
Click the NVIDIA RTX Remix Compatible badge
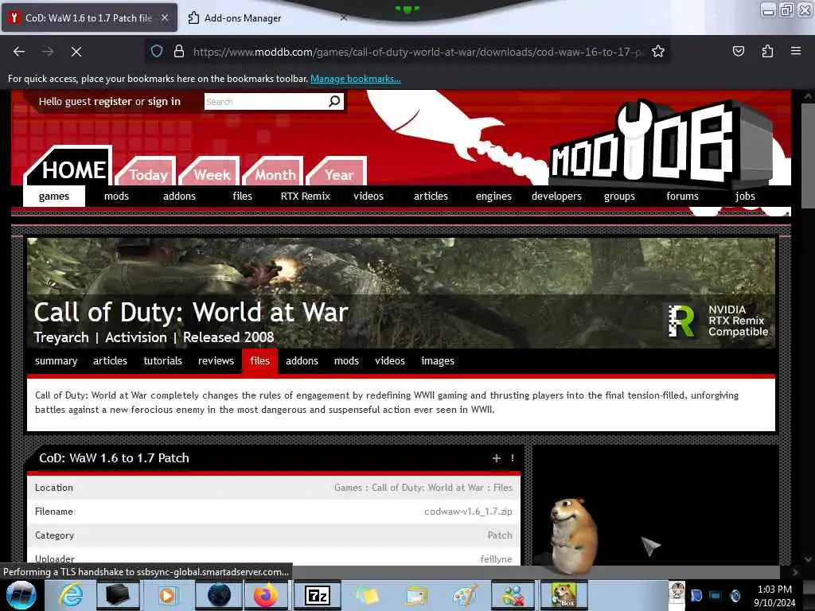(x=718, y=321)
